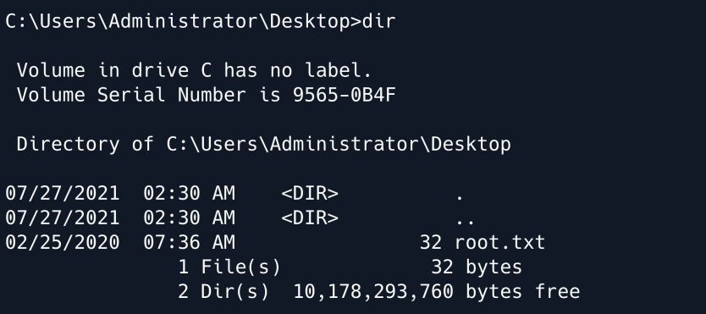Click the "1 File(s)" summary text
The width and height of the screenshot is (706, 314).
tap(229, 267)
